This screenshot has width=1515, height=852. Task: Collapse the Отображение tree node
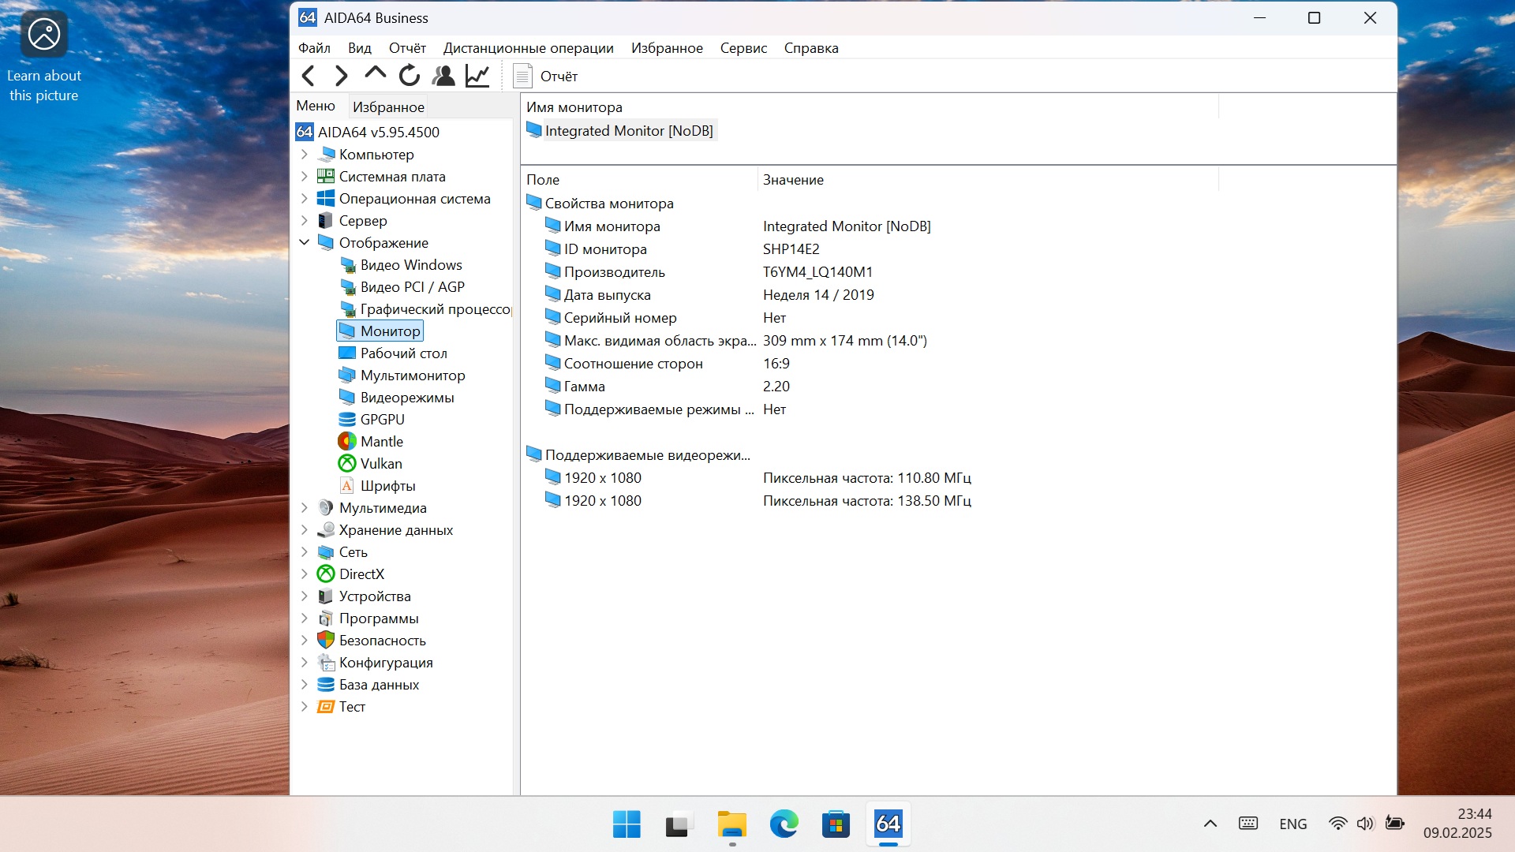[305, 243]
